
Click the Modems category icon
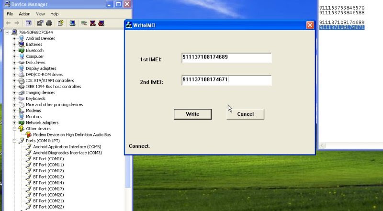click(x=22, y=111)
